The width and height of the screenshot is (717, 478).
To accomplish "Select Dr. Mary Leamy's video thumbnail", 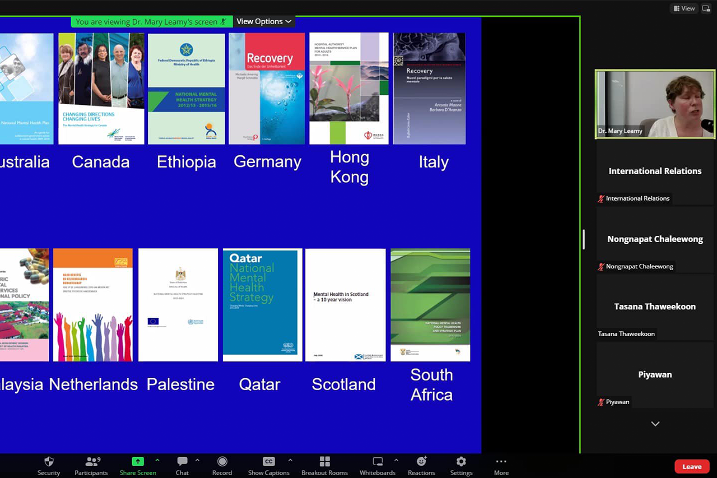I will pos(655,104).
